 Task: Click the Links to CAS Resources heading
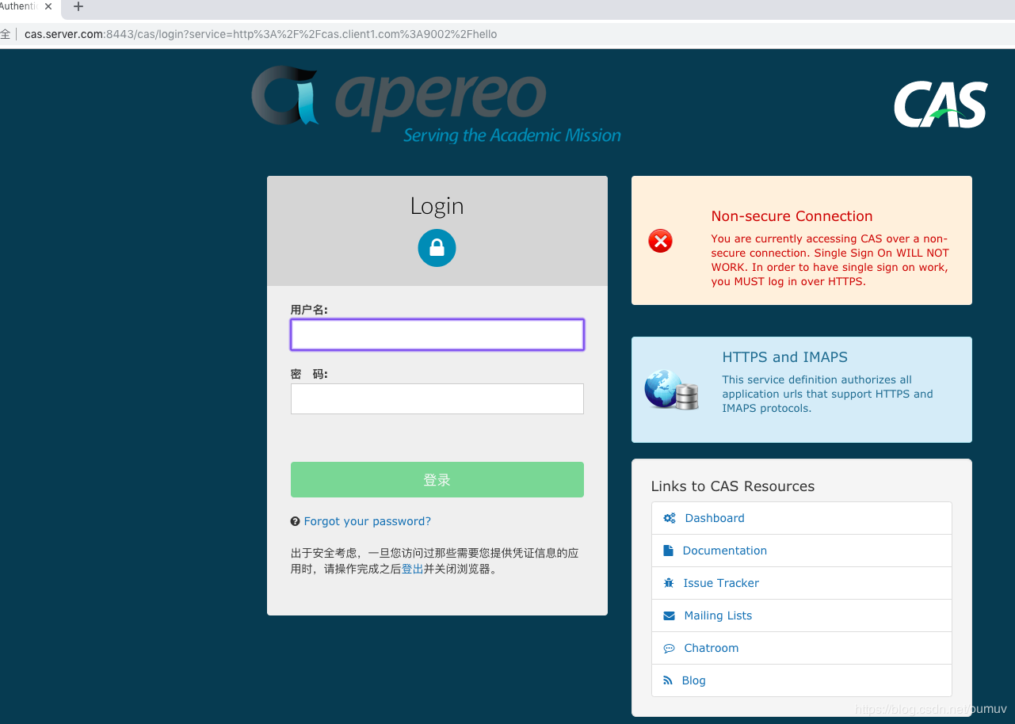click(733, 486)
